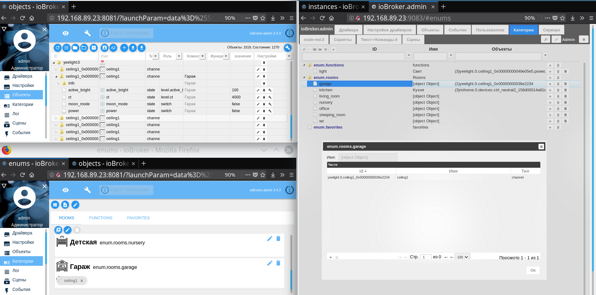596x295 pixels.
Task: Toggle the eye visibility icon in enums window
Action: point(66,190)
